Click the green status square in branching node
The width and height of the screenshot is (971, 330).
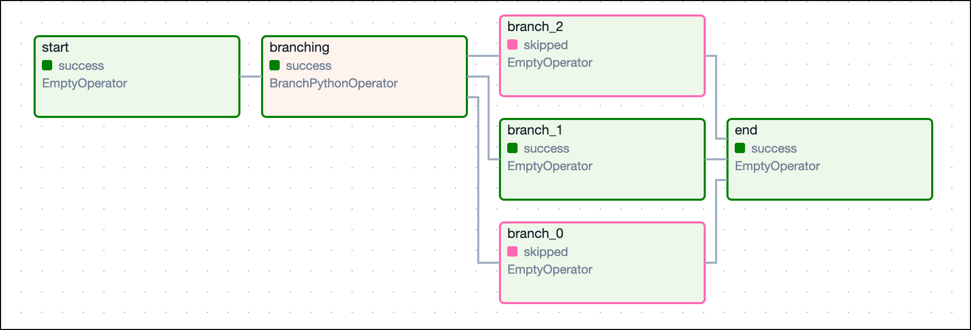click(x=275, y=65)
